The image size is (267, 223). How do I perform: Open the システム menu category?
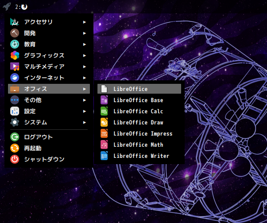coord(49,122)
